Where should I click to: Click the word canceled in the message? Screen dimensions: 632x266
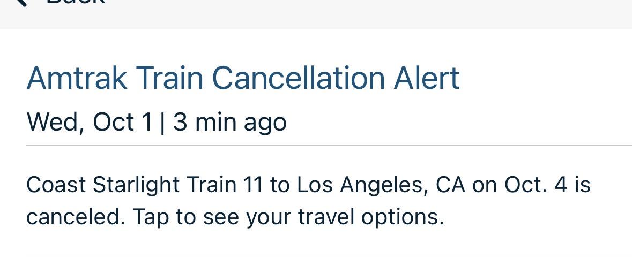[x=75, y=217]
